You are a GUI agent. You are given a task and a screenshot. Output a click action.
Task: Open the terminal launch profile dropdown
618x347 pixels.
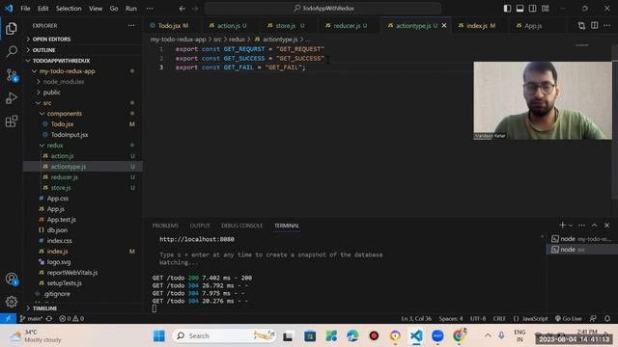click(x=571, y=226)
